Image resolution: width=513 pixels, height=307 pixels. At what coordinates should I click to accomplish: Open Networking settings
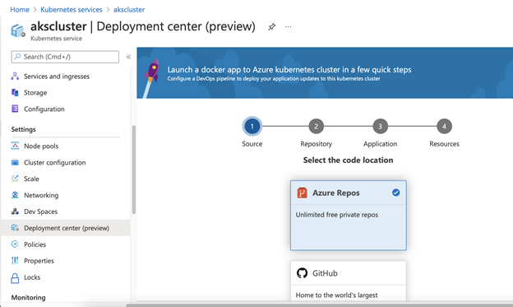coord(66,195)
